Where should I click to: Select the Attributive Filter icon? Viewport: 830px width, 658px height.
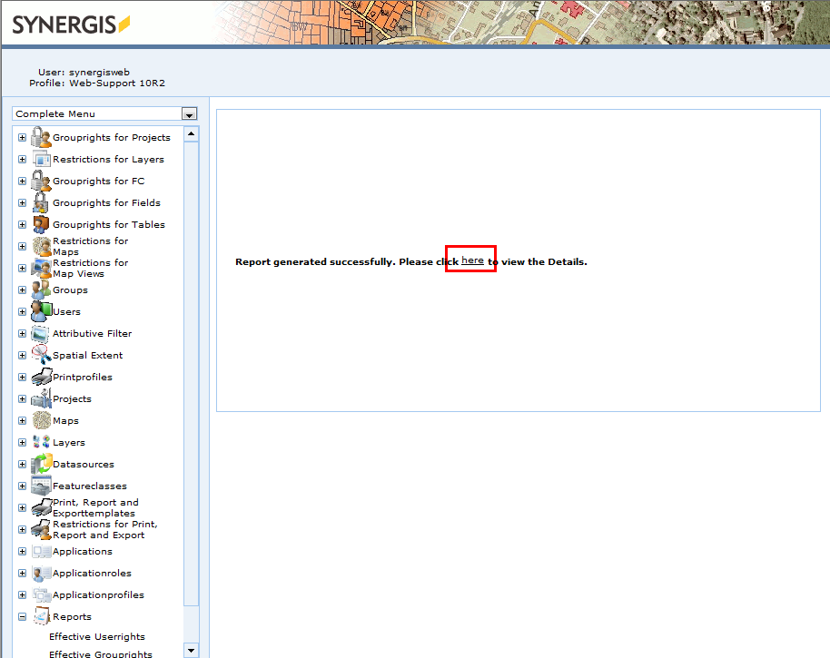pos(41,333)
